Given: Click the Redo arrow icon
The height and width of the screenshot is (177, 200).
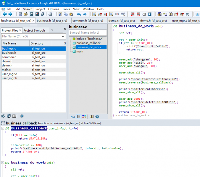Looking at the screenshot, I should pyautogui.click(x=85, y=14).
